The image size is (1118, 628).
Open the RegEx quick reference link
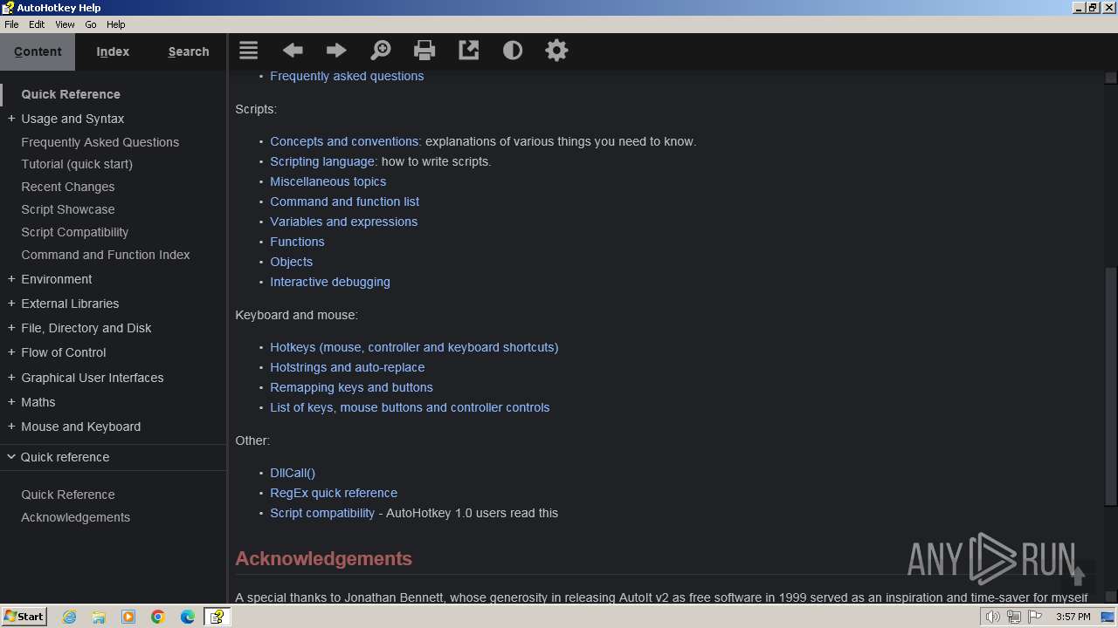(334, 493)
